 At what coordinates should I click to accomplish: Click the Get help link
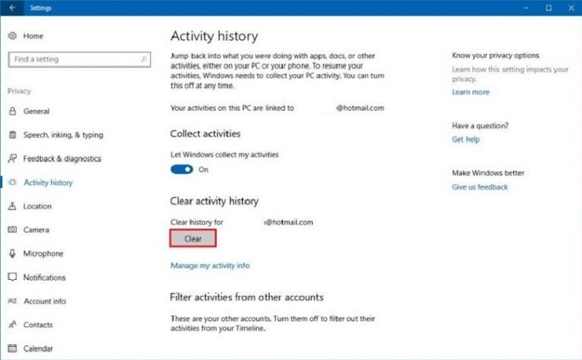pyautogui.click(x=466, y=140)
